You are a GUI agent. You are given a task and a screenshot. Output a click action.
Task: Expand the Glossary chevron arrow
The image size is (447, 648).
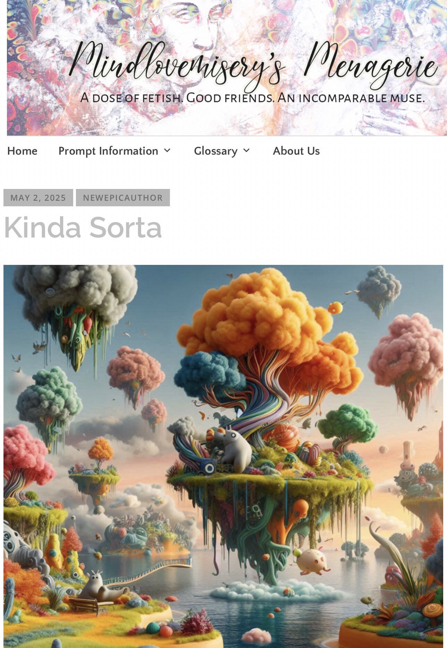tap(246, 150)
